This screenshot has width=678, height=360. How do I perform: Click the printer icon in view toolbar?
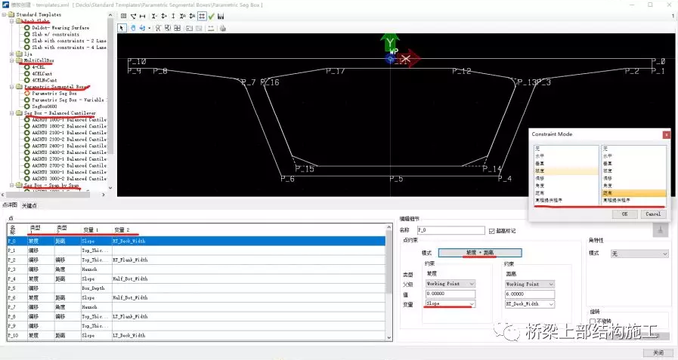(223, 29)
